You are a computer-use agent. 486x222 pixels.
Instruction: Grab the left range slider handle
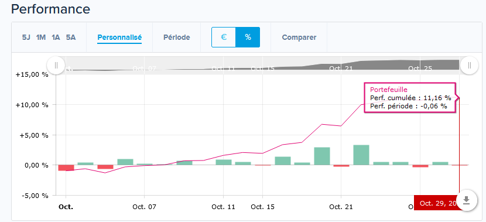tap(56, 66)
